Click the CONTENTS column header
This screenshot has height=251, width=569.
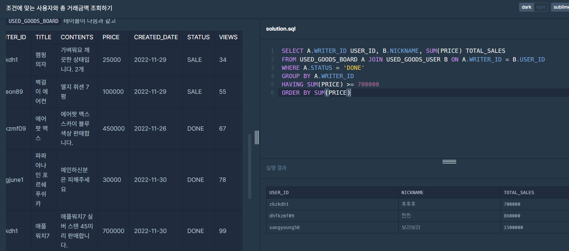pos(77,37)
